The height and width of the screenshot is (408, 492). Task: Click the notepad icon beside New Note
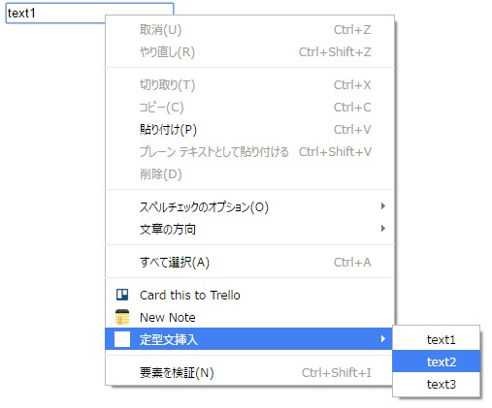(122, 317)
